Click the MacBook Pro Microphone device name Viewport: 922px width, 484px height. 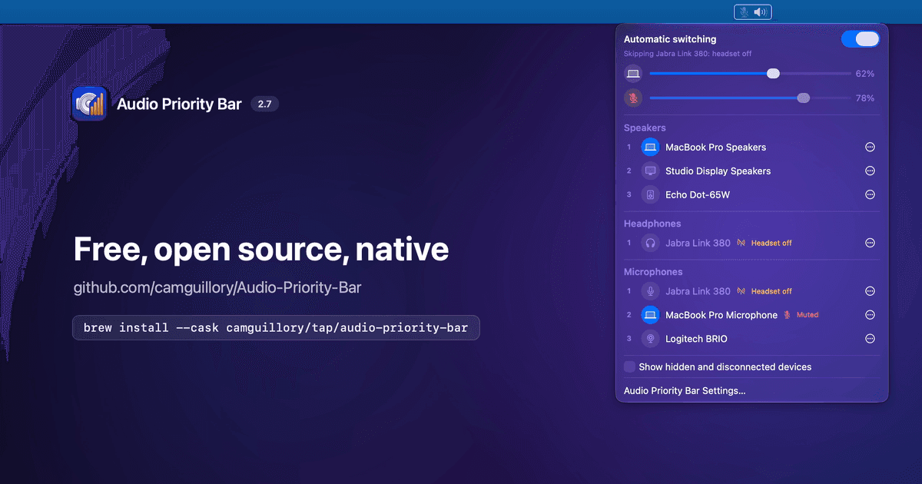721,315
